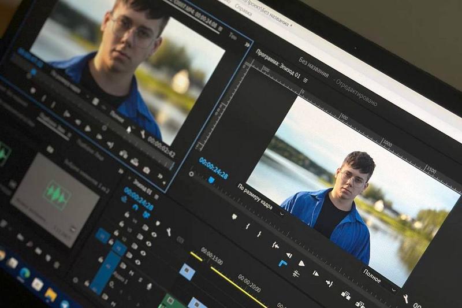Click Mark In in the Program monitor
Image resolution: width=462 pixels, height=308 pixels.
pyautogui.click(x=247, y=226)
